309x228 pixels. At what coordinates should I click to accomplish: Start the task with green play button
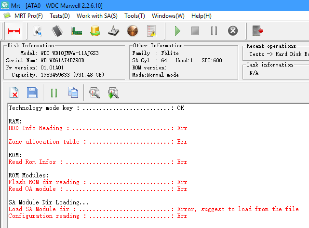tap(177, 31)
